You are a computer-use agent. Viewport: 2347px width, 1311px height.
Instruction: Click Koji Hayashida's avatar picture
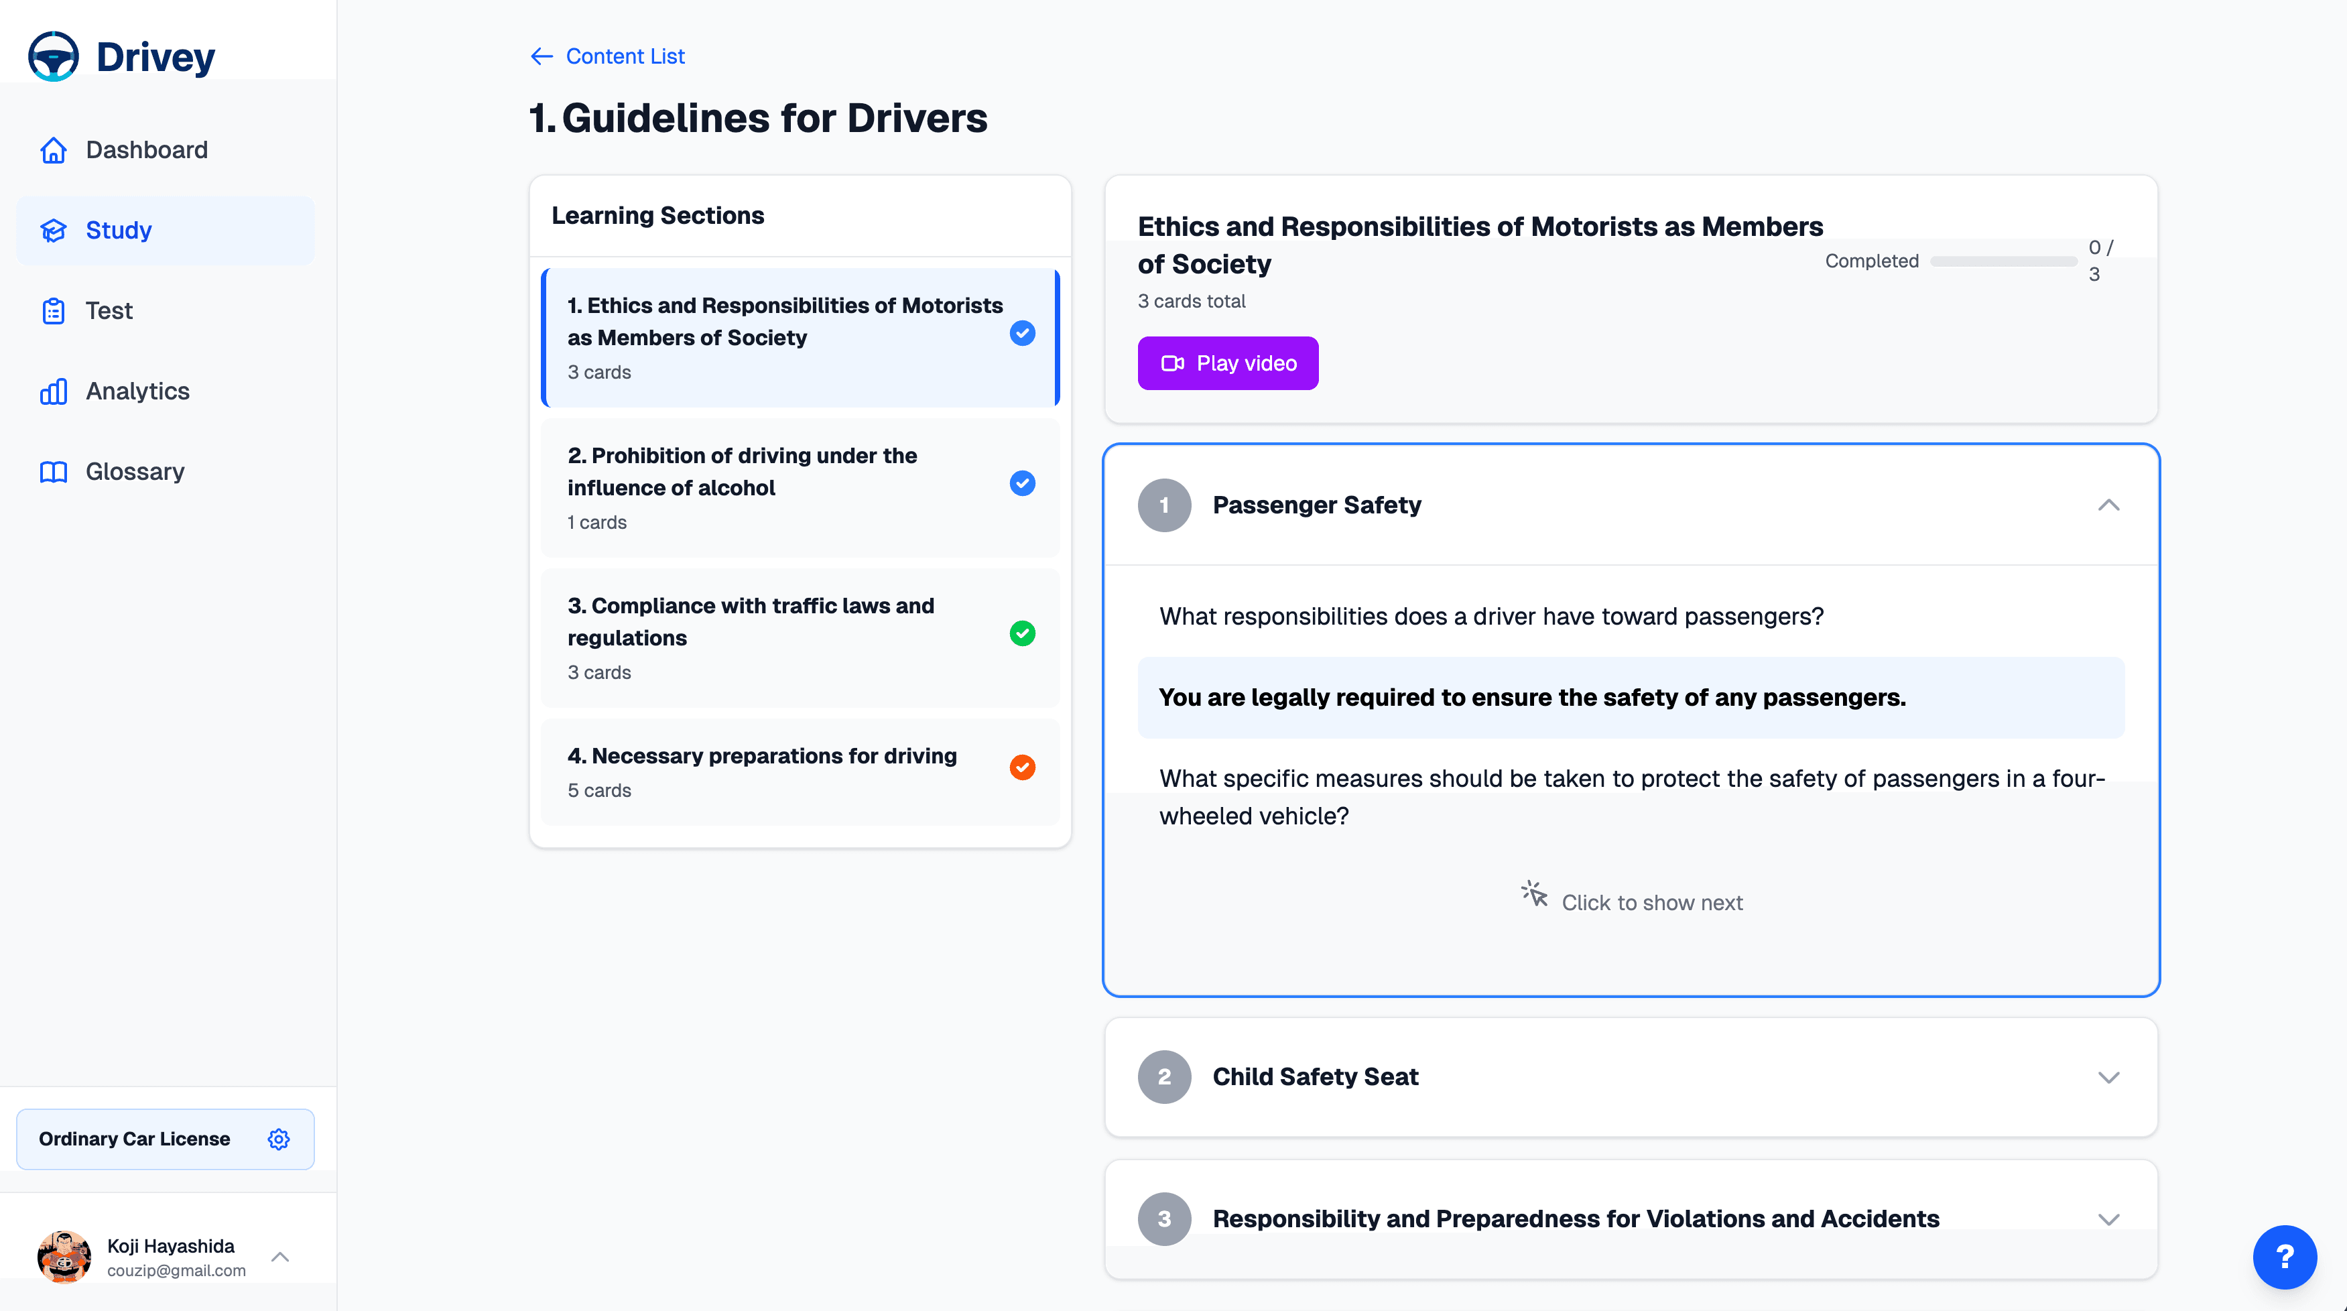(64, 1256)
